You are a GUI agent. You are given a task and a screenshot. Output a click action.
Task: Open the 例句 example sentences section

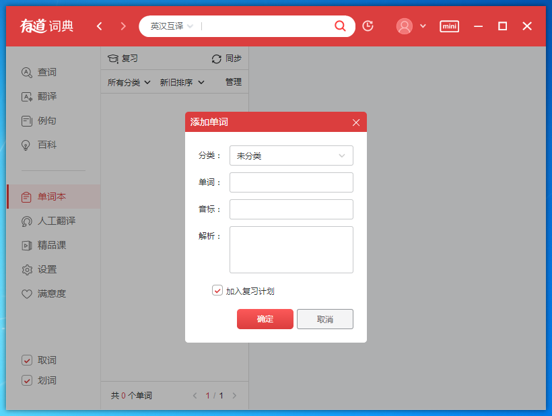click(x=47, y=120)
